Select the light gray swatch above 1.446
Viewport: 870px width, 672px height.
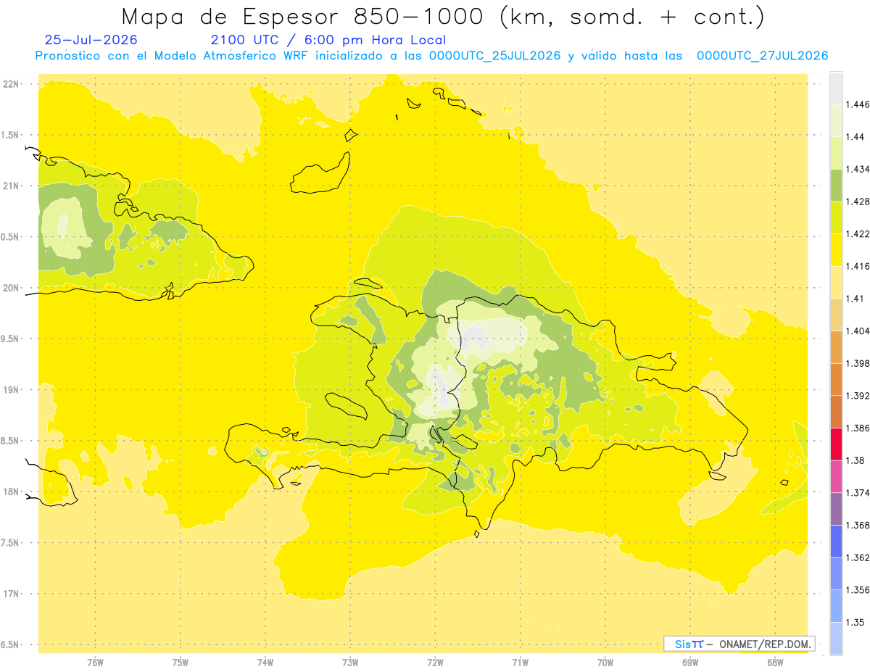[x=836, y=88]
